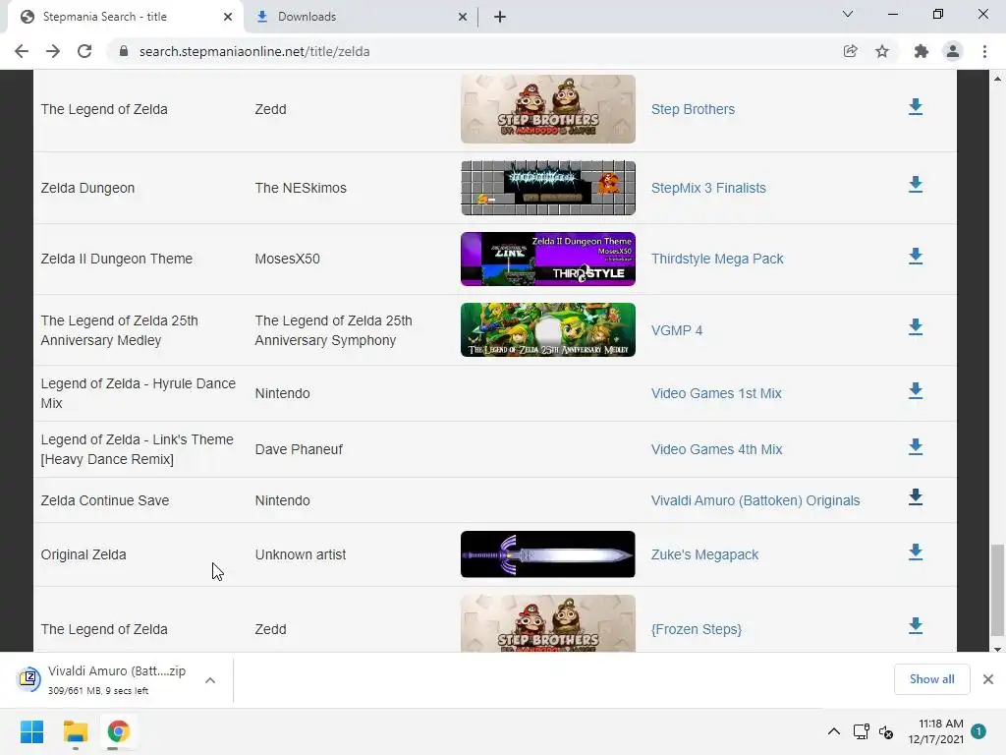Open the Zuke's Megapack link
The image size is (1006, 755).
704,554
